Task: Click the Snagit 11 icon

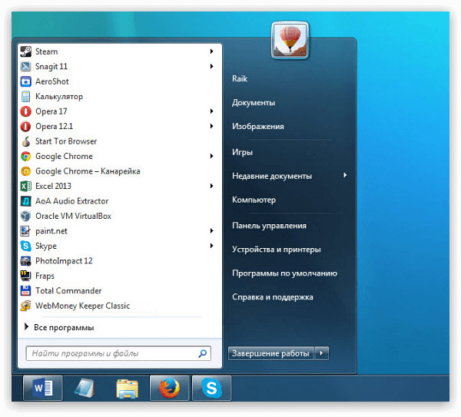Action: point(26,67)
